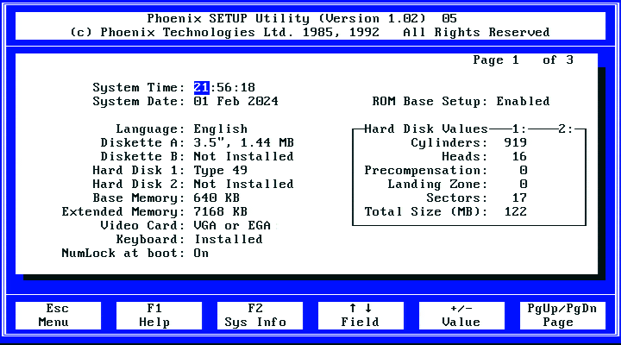Select the minutes value 56 in System Time
621x345 pixels.
click(224, 87)
